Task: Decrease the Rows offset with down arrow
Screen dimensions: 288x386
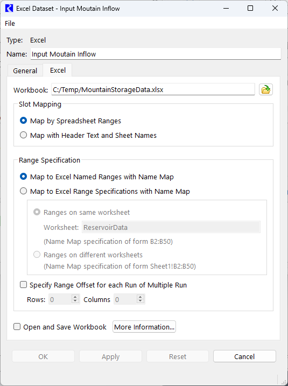Action: pos(75,301)
